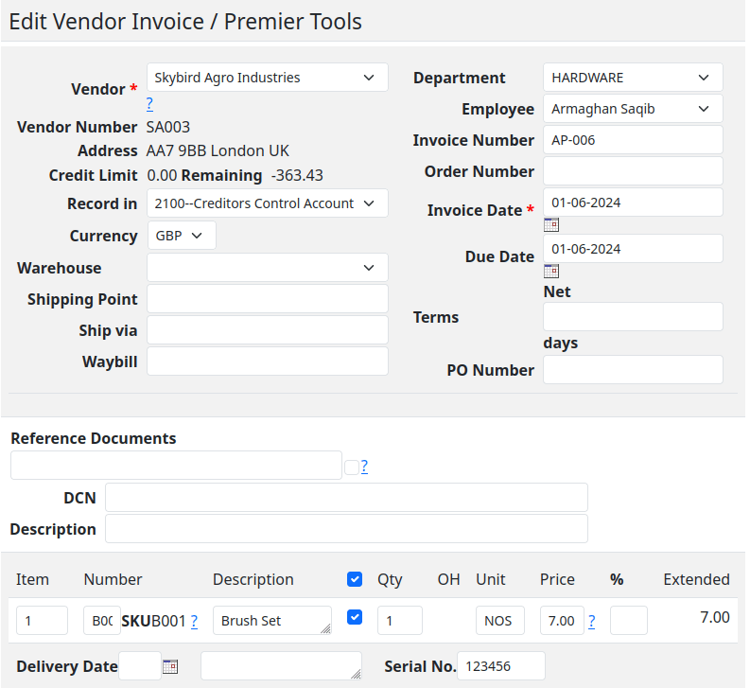Toggle the Description column header checkbox
This screenshot has width=750, height=688.
[355, 579]
